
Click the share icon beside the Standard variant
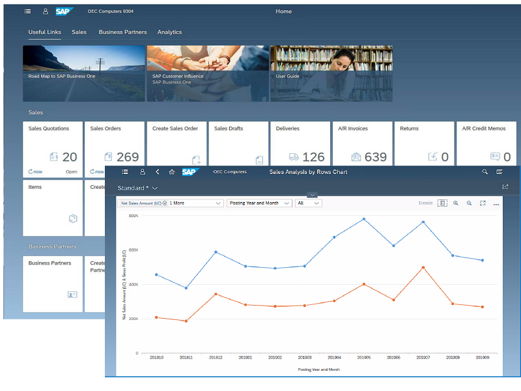pos(505,187)
